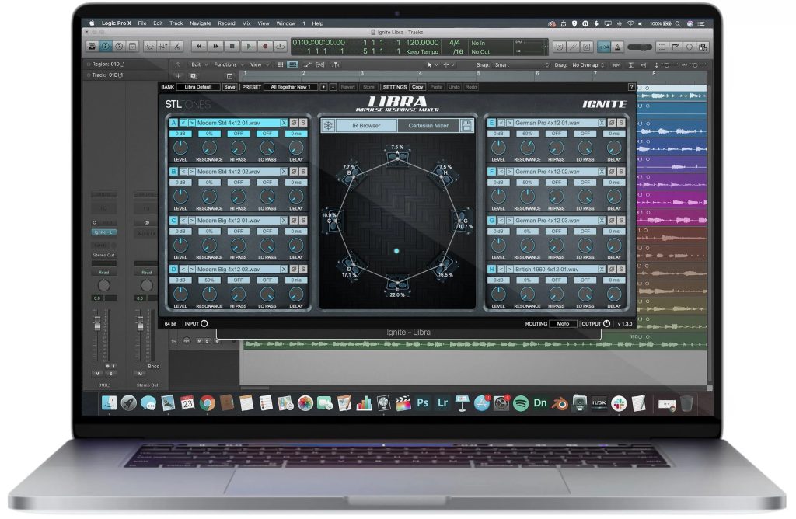Viewport: 796px width, 519px height.
Task: Click the OUTPUT power icon in Libra
Action: (606, 323)
